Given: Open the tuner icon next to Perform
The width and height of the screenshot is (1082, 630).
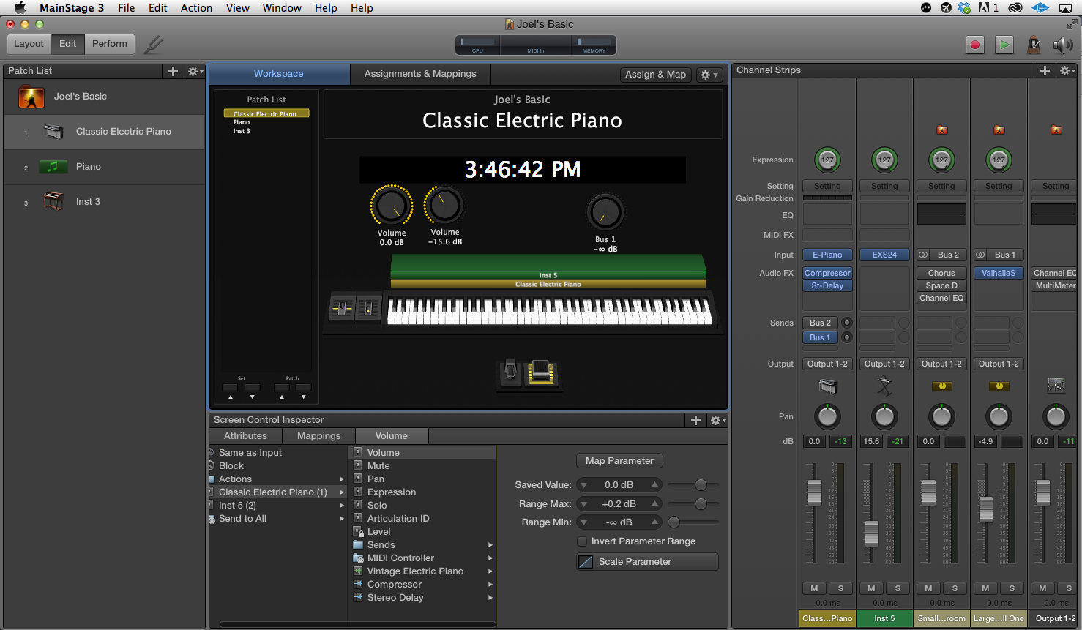Looking at the screenshot, I should point(153,45).
